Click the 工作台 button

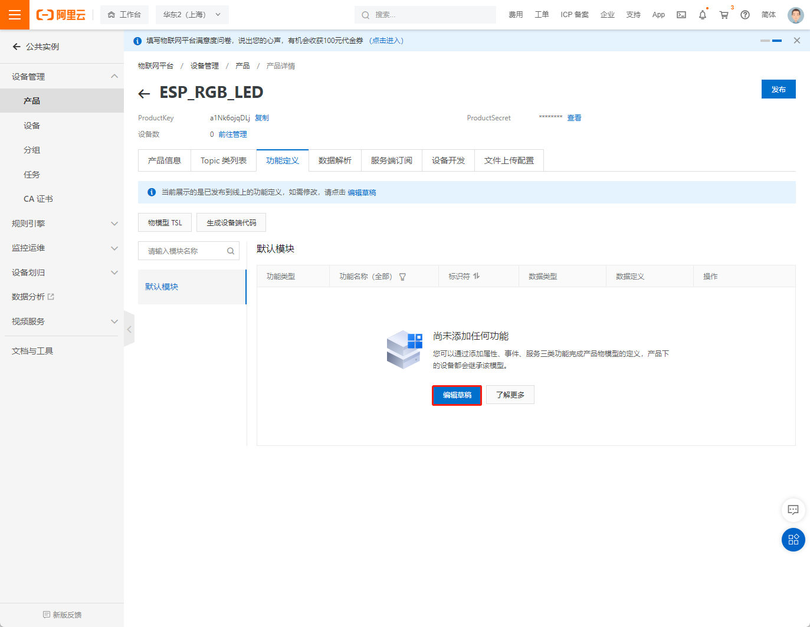[x=124, y=15]
